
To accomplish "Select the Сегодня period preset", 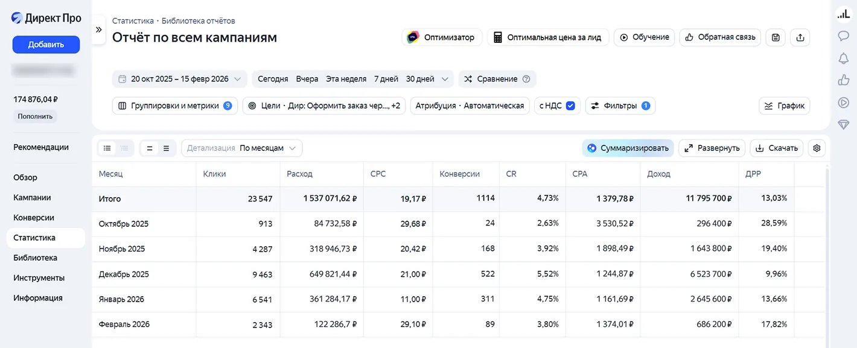I will 273,79.
